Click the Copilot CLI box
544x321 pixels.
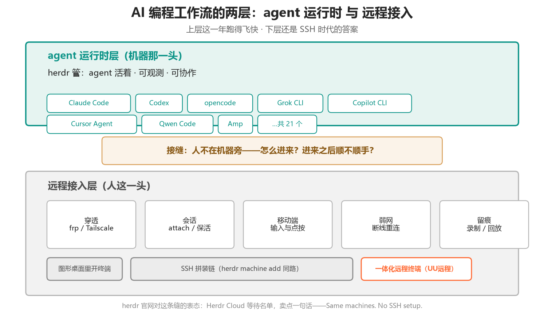[x=370, y=103]
